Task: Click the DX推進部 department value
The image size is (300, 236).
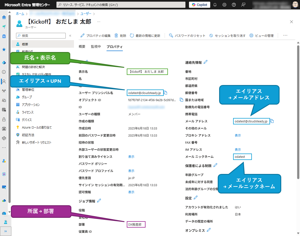Action: point(135,225)
